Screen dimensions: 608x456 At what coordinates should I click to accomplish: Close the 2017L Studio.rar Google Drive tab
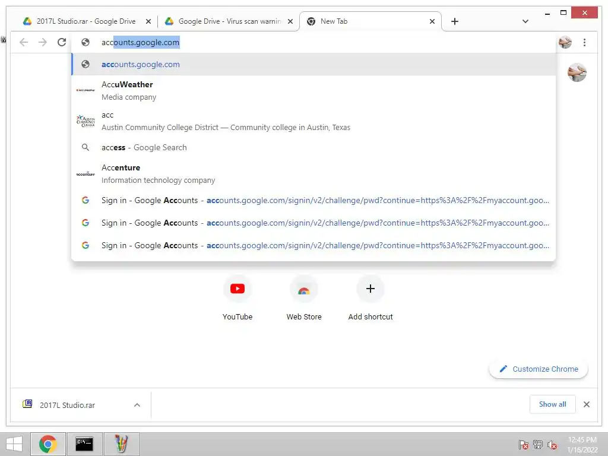(148, 22)
